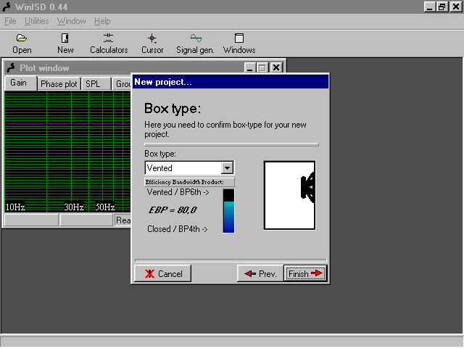Click the purple line in the gain plot
Image resolution: width=464 pixels, height=348 pixels.
coord(67,123)
